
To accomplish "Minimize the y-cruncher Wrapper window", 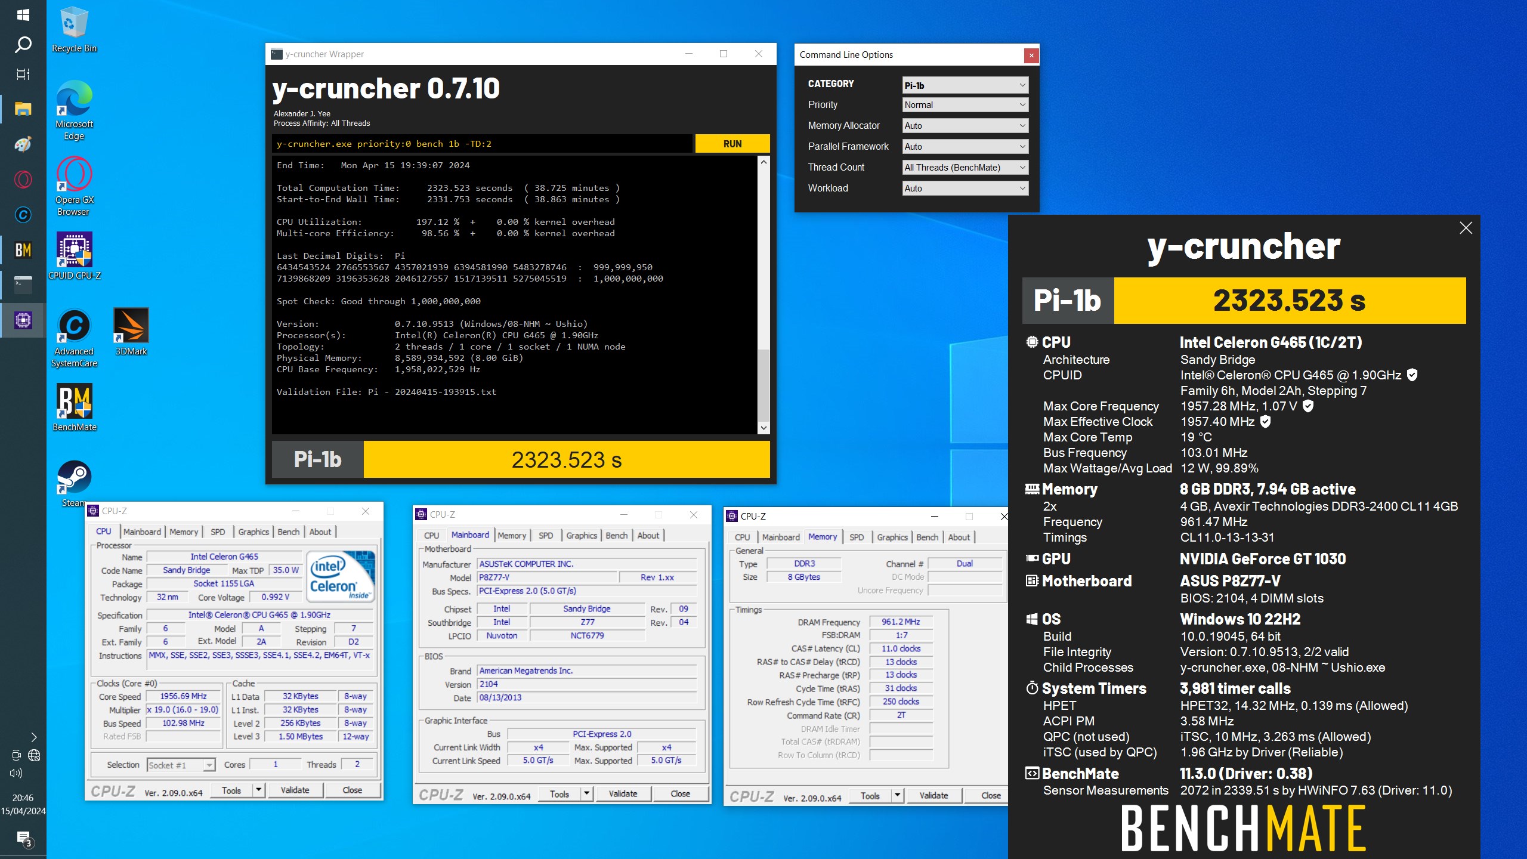I will tap(689, 54).
